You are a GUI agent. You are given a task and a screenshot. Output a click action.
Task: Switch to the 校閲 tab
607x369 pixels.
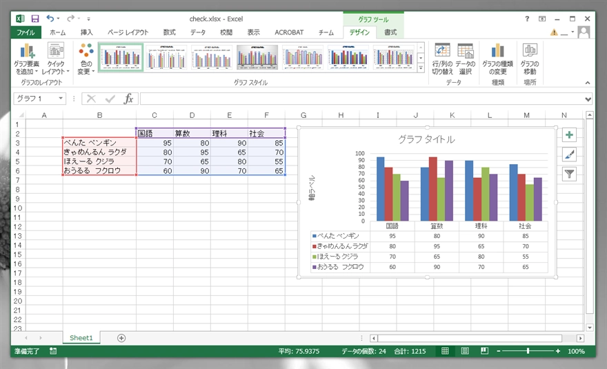tap(226, 32)
